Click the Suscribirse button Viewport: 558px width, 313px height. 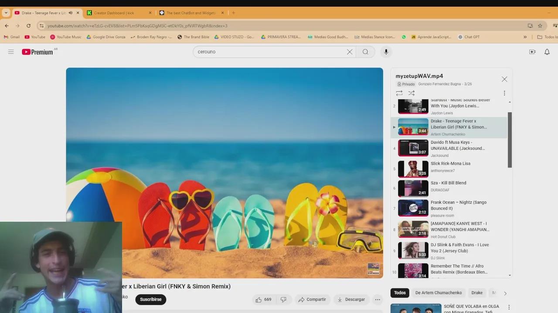[150, 300]
